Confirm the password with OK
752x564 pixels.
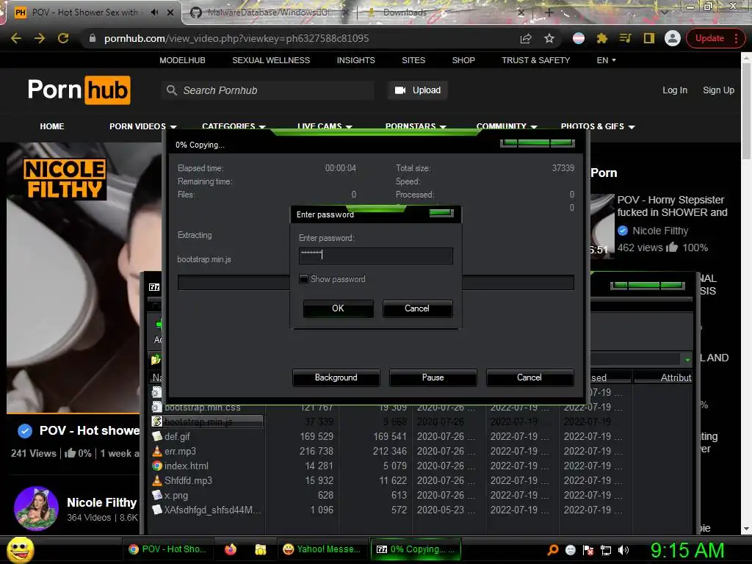[x=338, y=308]
